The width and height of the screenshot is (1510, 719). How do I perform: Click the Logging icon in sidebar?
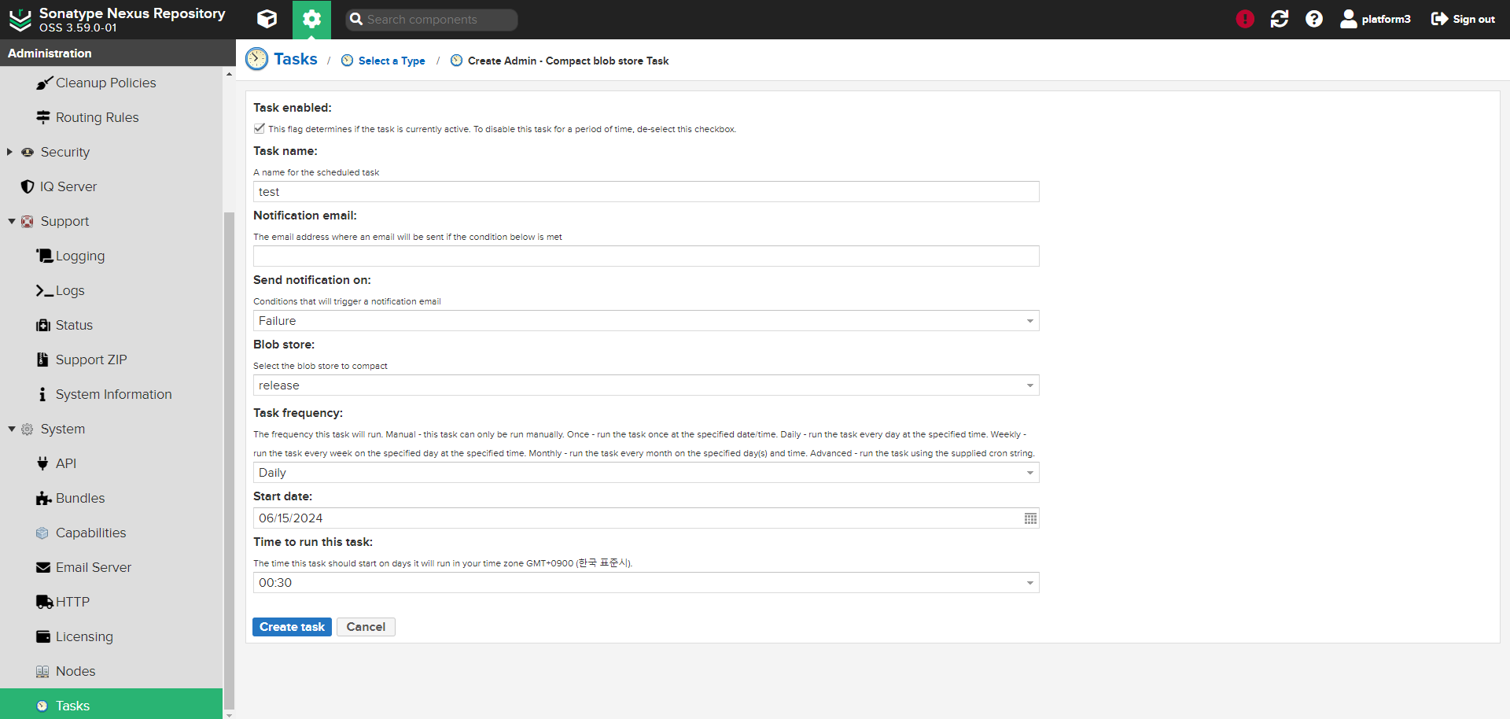click(x=44, y=256)
